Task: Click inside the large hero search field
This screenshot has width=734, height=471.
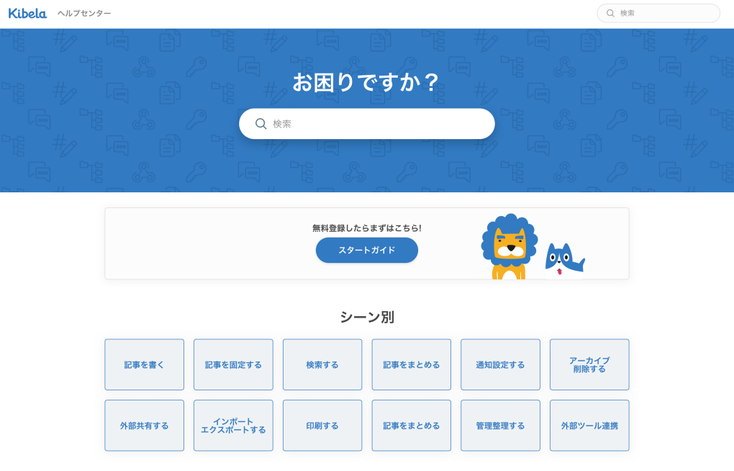Action: point(367,123)
